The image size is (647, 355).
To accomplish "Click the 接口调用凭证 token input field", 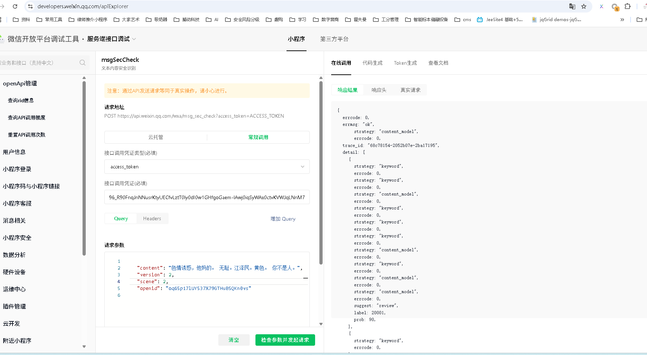I will [x=207, y=197].
